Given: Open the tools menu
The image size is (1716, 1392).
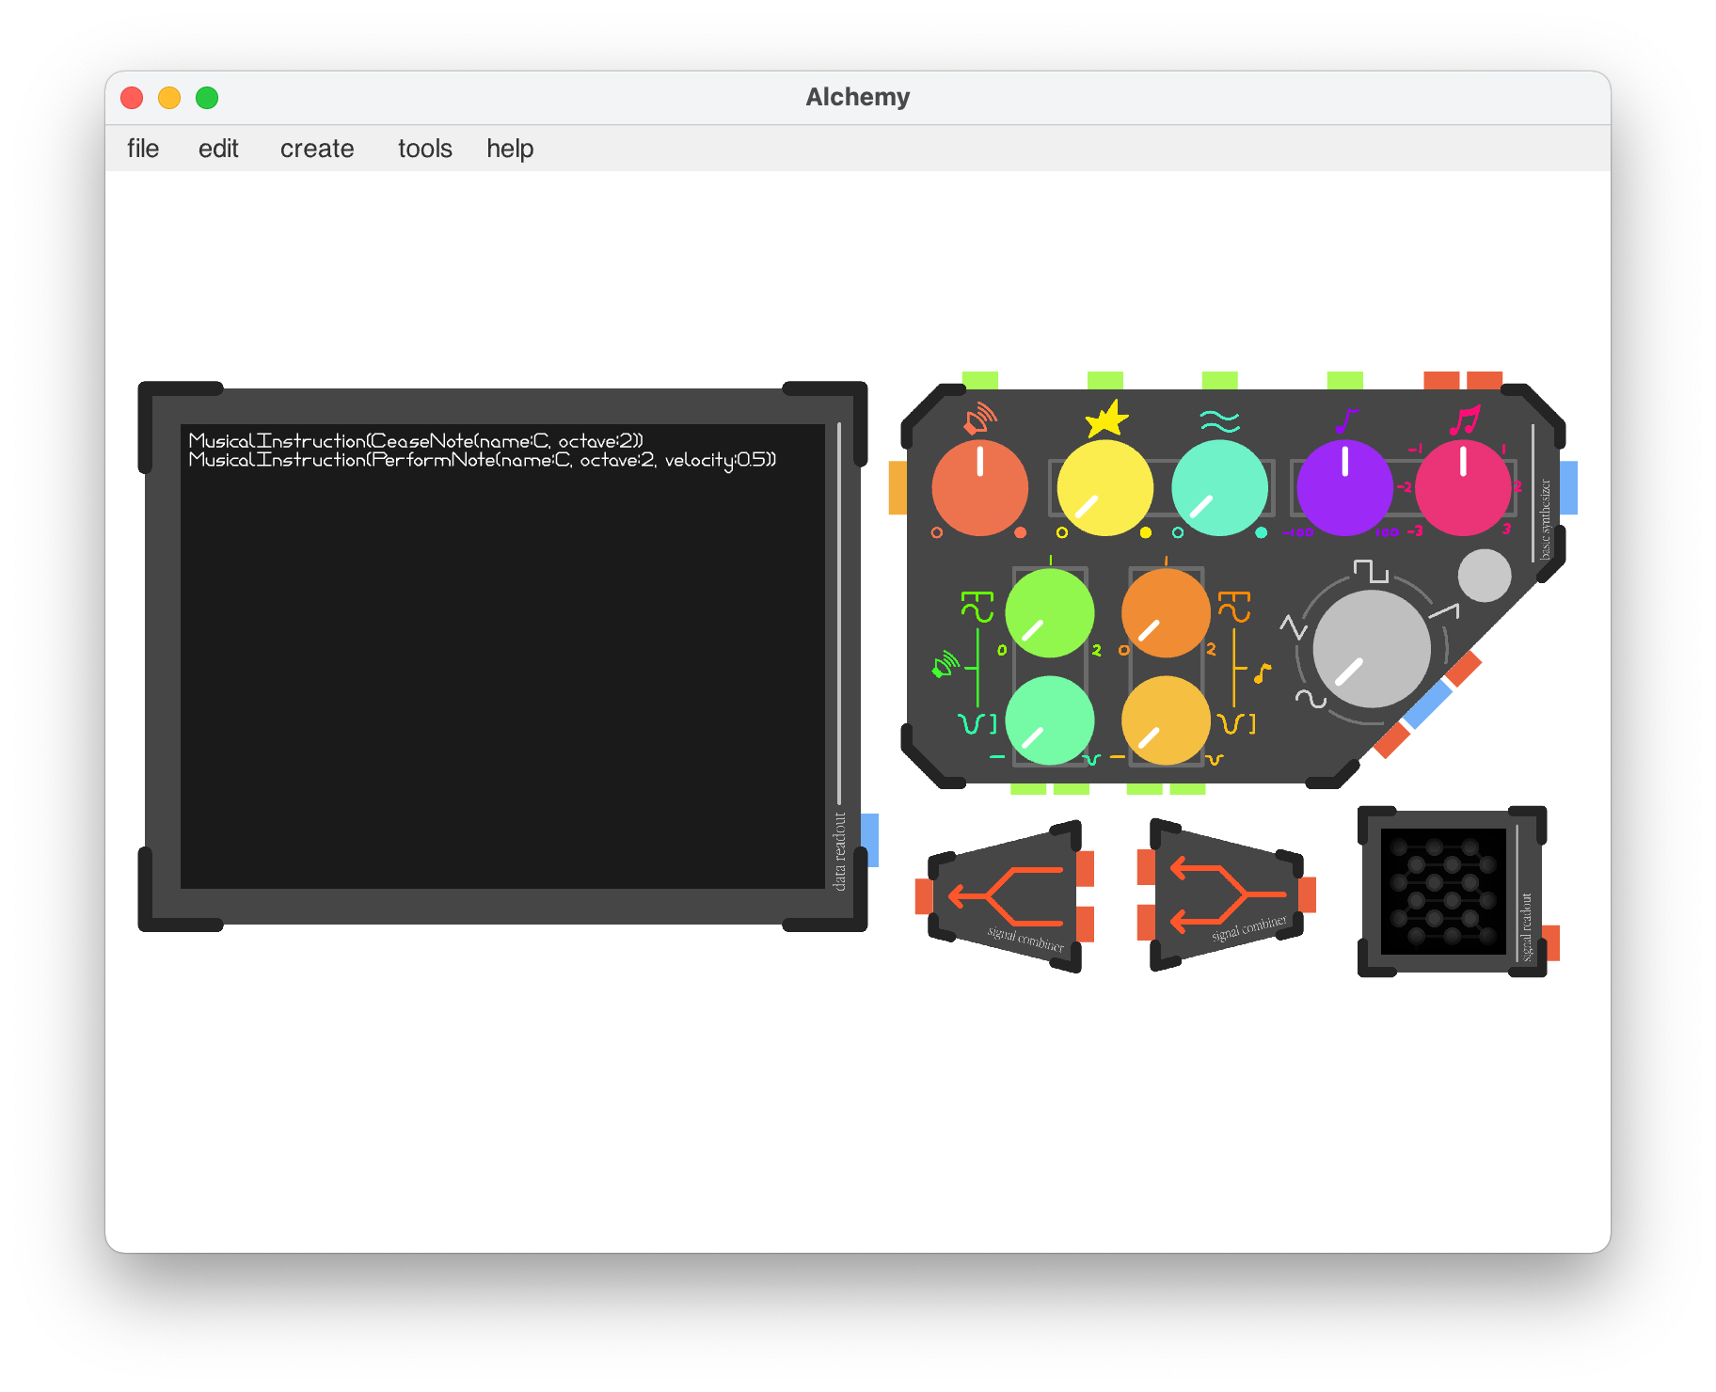Looking at the screenshot, I should (x=424, y=149).
